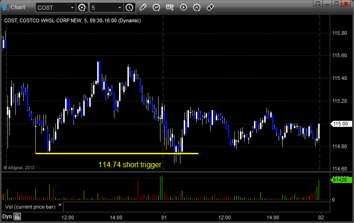The width and height of the screenshot is (354, 223).
Task: Click the diamond arrows trade icon
Action: 210,7
